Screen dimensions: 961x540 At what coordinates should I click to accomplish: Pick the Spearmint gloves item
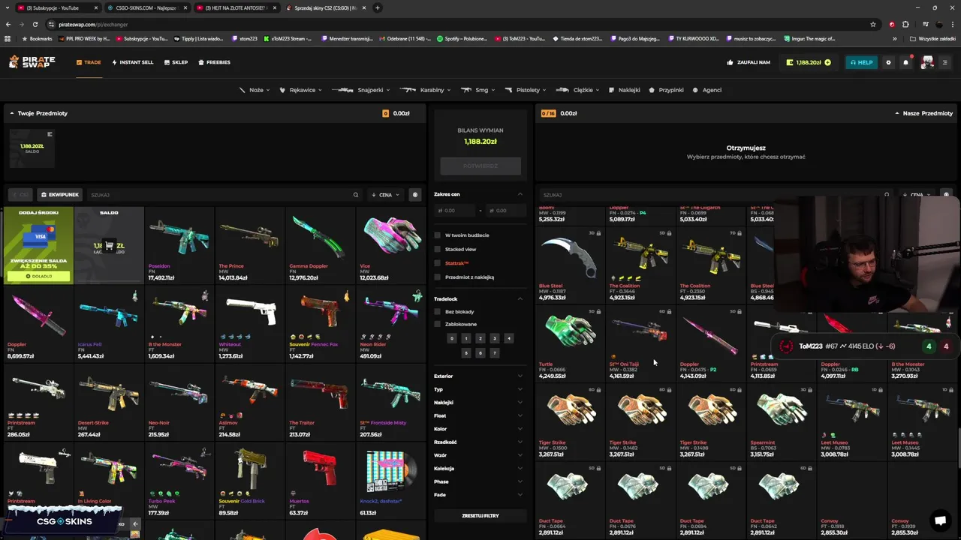point(781,421)
